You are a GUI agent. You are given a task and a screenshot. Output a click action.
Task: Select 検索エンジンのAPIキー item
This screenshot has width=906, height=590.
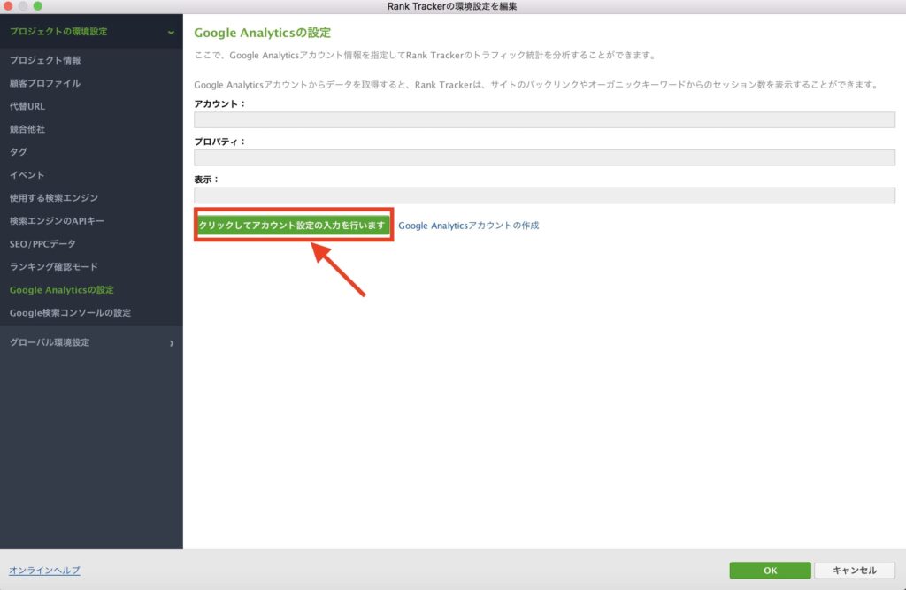pos(57,221)
